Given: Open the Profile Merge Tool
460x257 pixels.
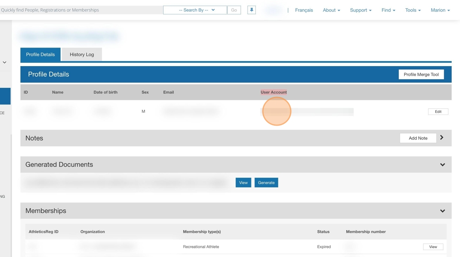Looking at the screenshot, I should pos(421,74).
